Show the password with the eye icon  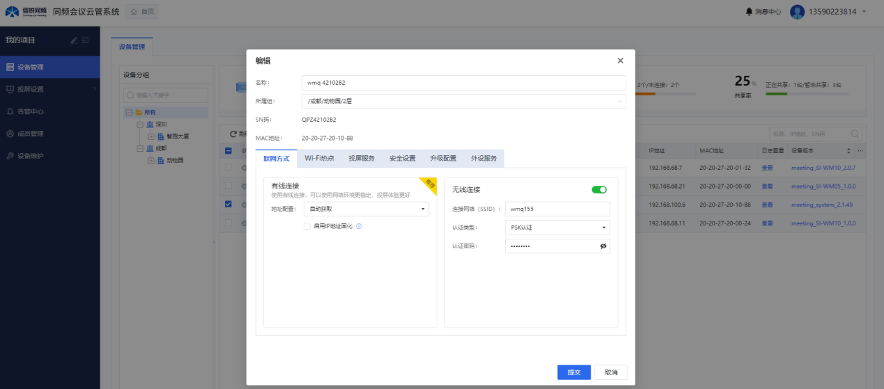603,246
